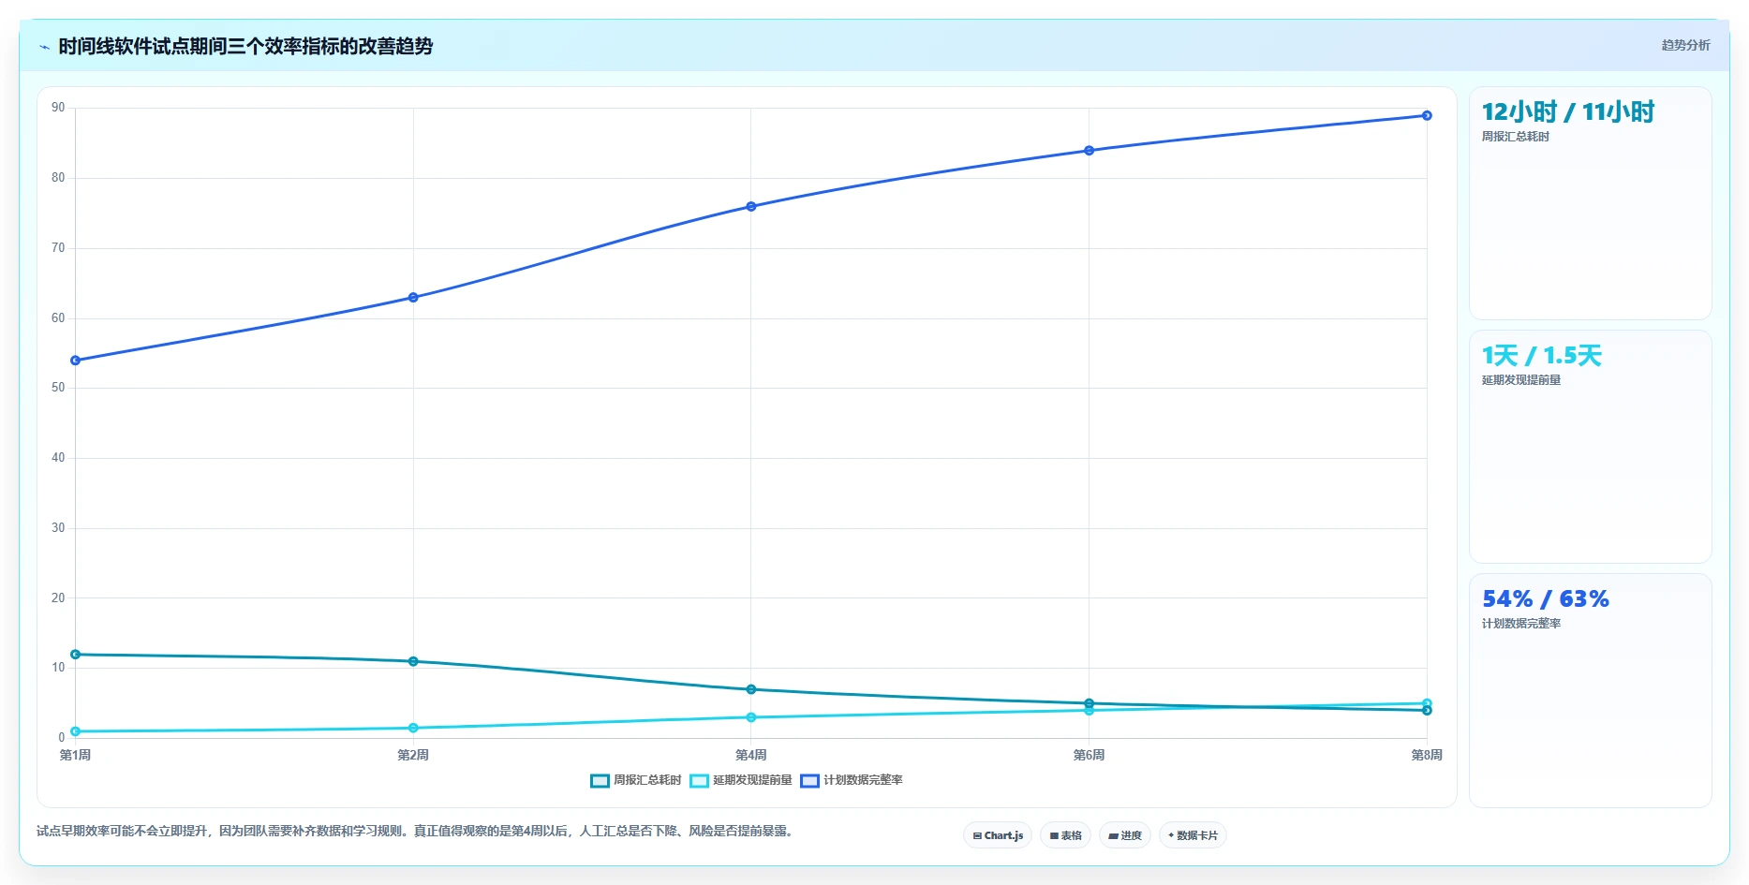Click the 第4周 x-axis label
The height and width of the screenshot is (885, 1749).
pos(751,755)
